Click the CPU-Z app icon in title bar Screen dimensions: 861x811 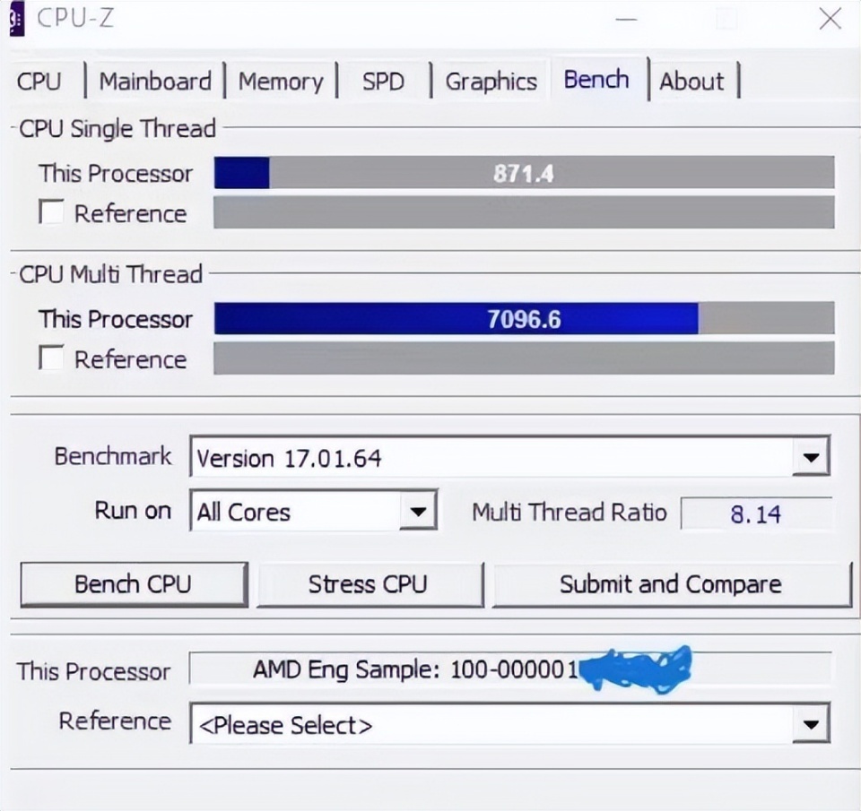(16, 20)
